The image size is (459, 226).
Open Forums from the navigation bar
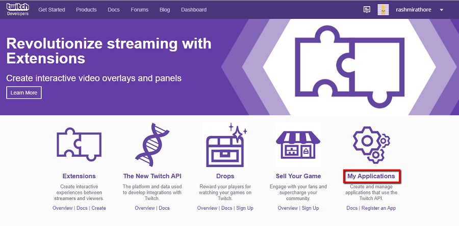(x=140, y=10)
